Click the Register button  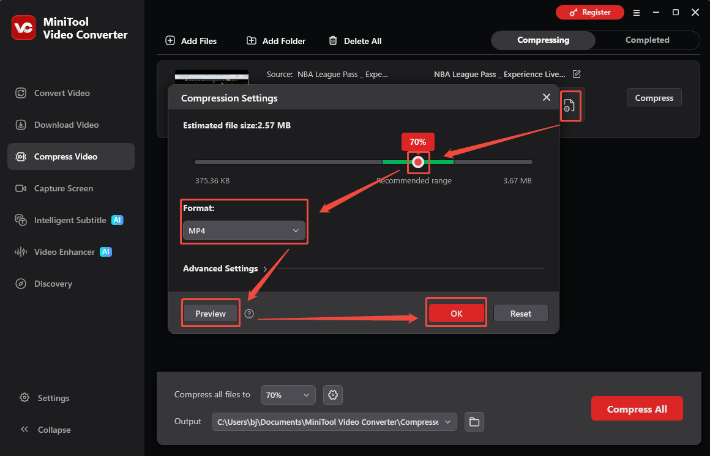pyautogui.click(x=590, y=12)
